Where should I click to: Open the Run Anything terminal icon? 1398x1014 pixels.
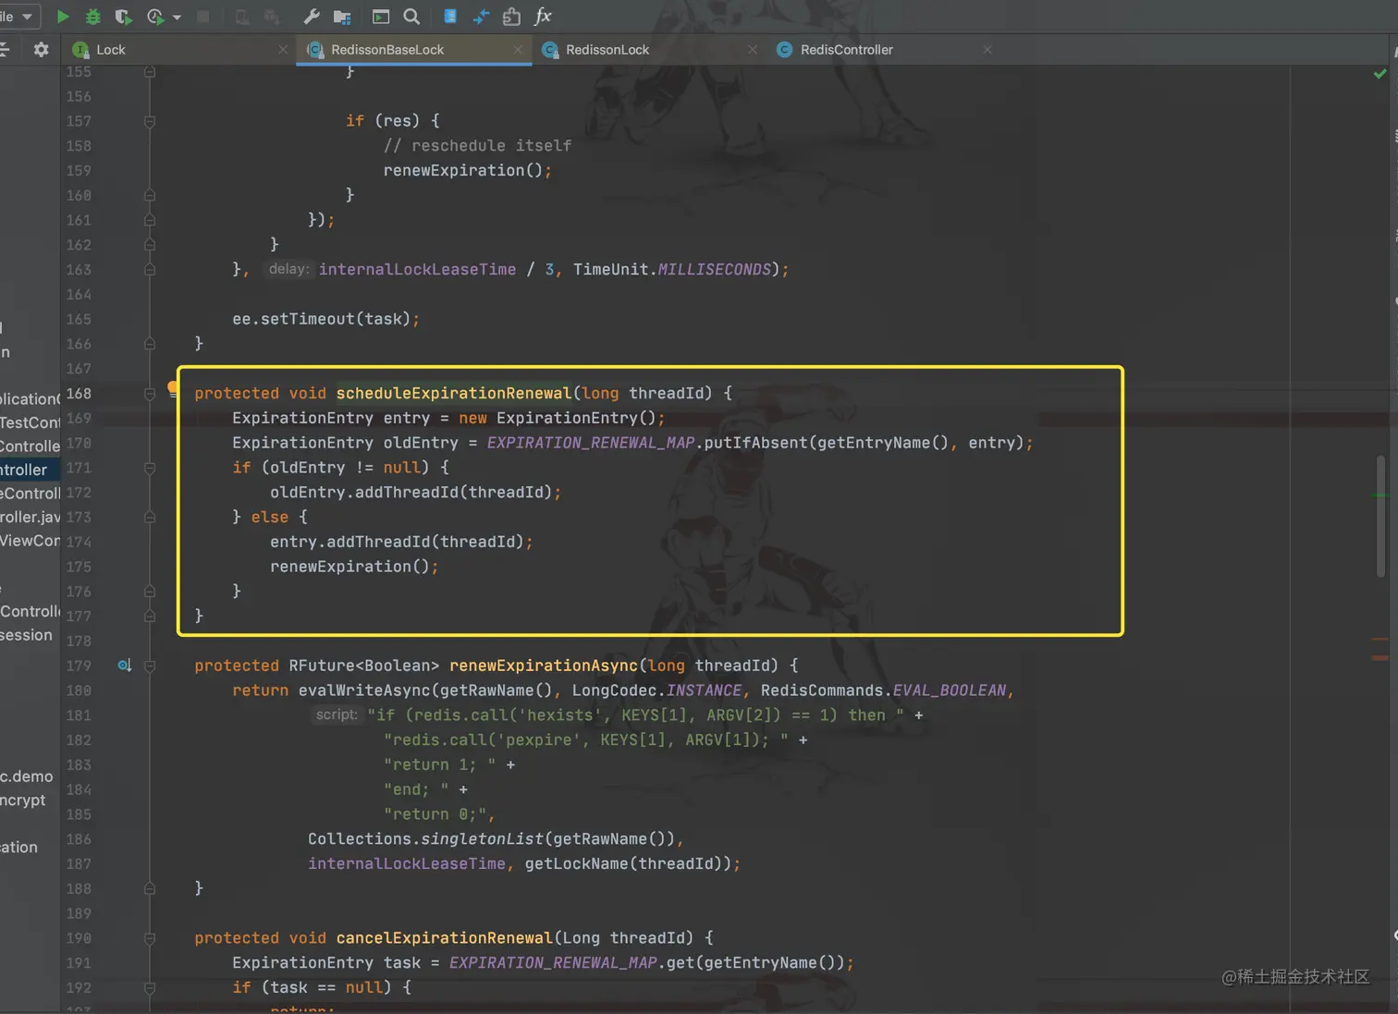tap(380, 17)
